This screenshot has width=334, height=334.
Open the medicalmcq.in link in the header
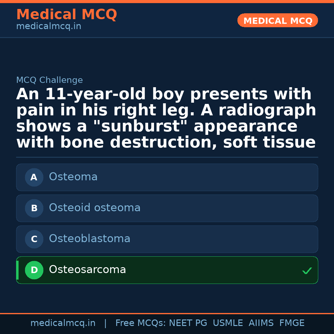tap(48, 27)
